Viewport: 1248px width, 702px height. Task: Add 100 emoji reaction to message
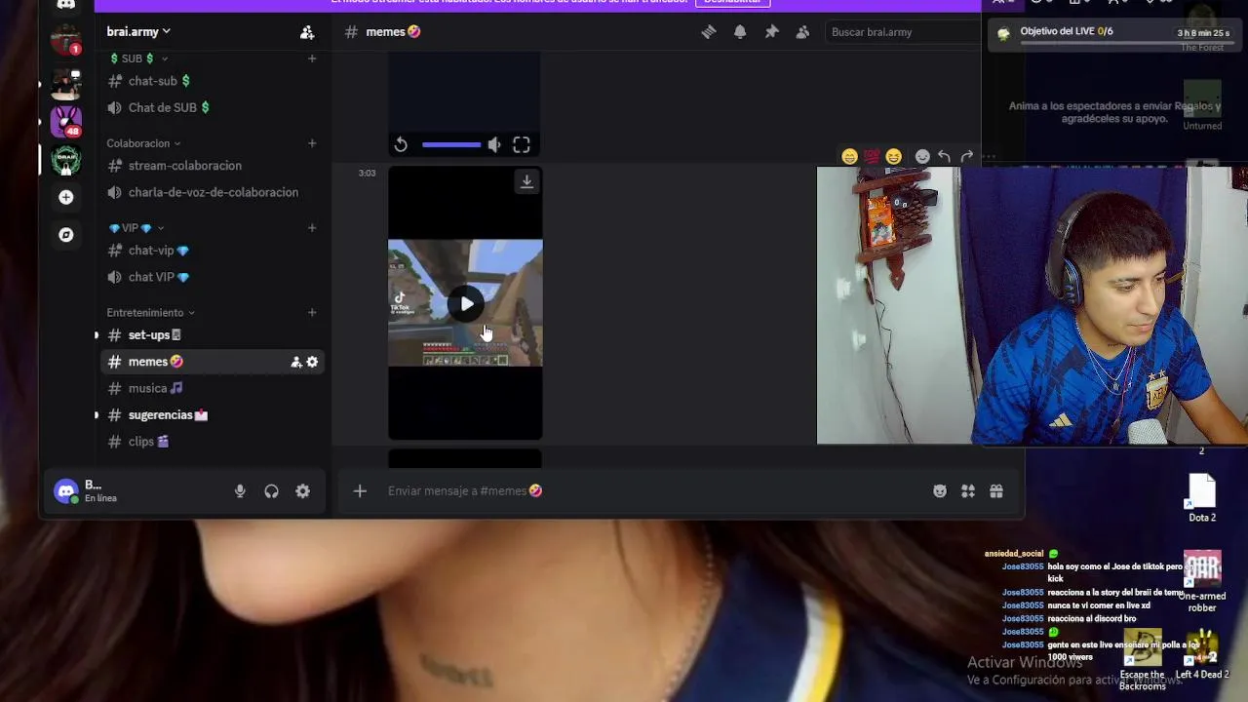tap(872, 156)
